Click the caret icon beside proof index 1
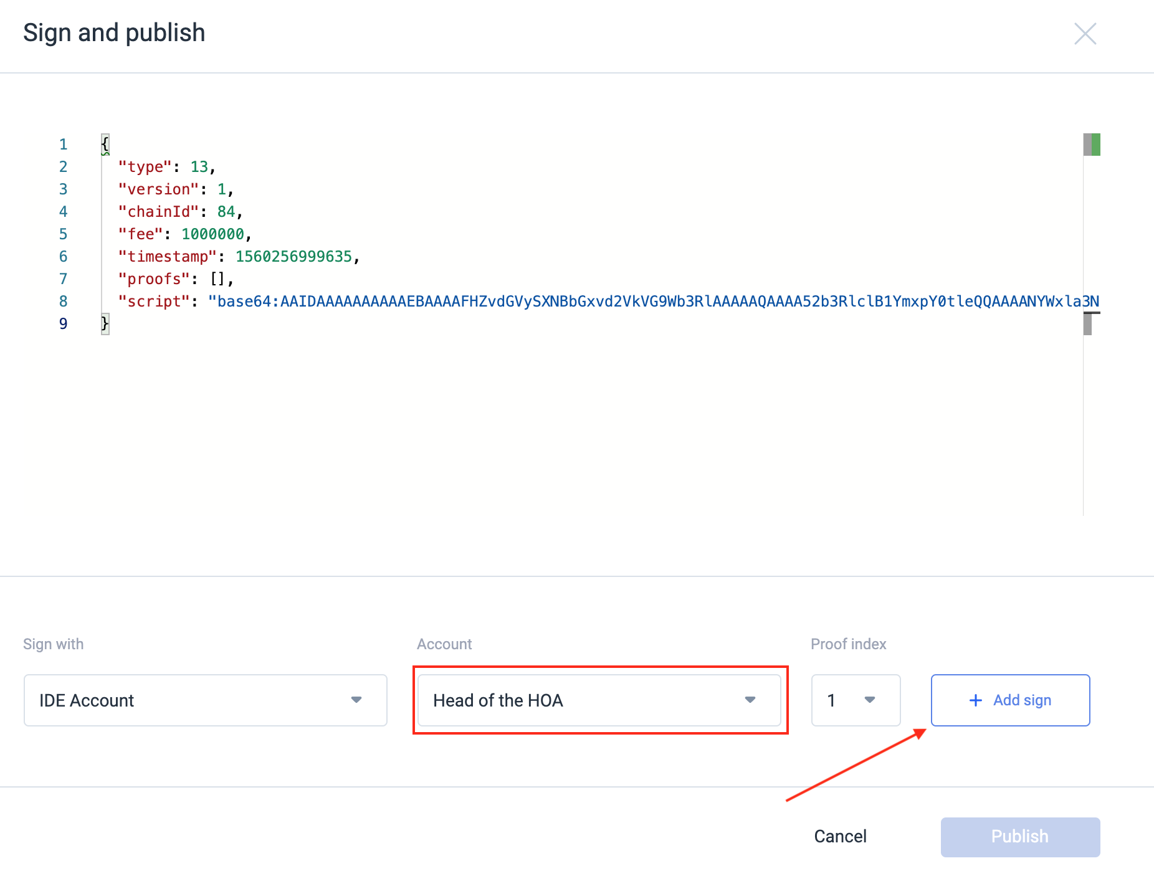This screenshot has height=881, width=1154. tap(870, 700)
